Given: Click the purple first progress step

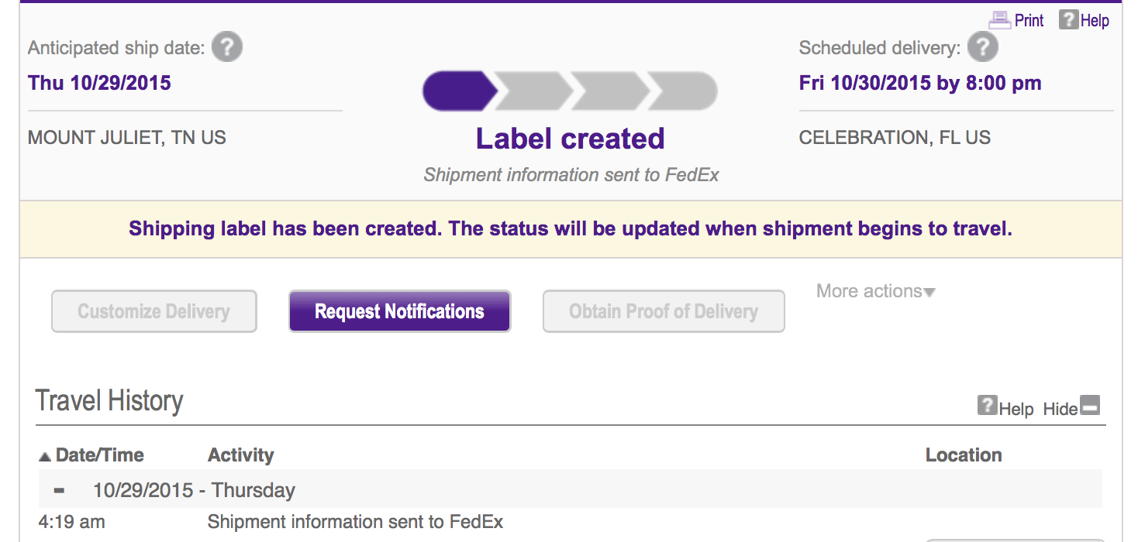Looking at the screenshot, I should 457,91.
